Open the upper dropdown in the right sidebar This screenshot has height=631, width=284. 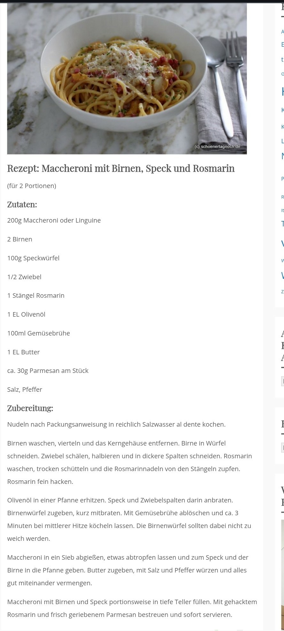coord(282,381)
